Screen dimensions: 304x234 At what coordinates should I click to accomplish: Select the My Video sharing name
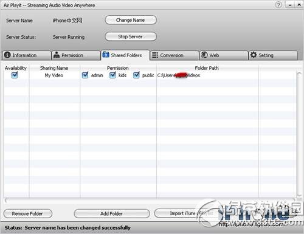(x=54, y=75)
